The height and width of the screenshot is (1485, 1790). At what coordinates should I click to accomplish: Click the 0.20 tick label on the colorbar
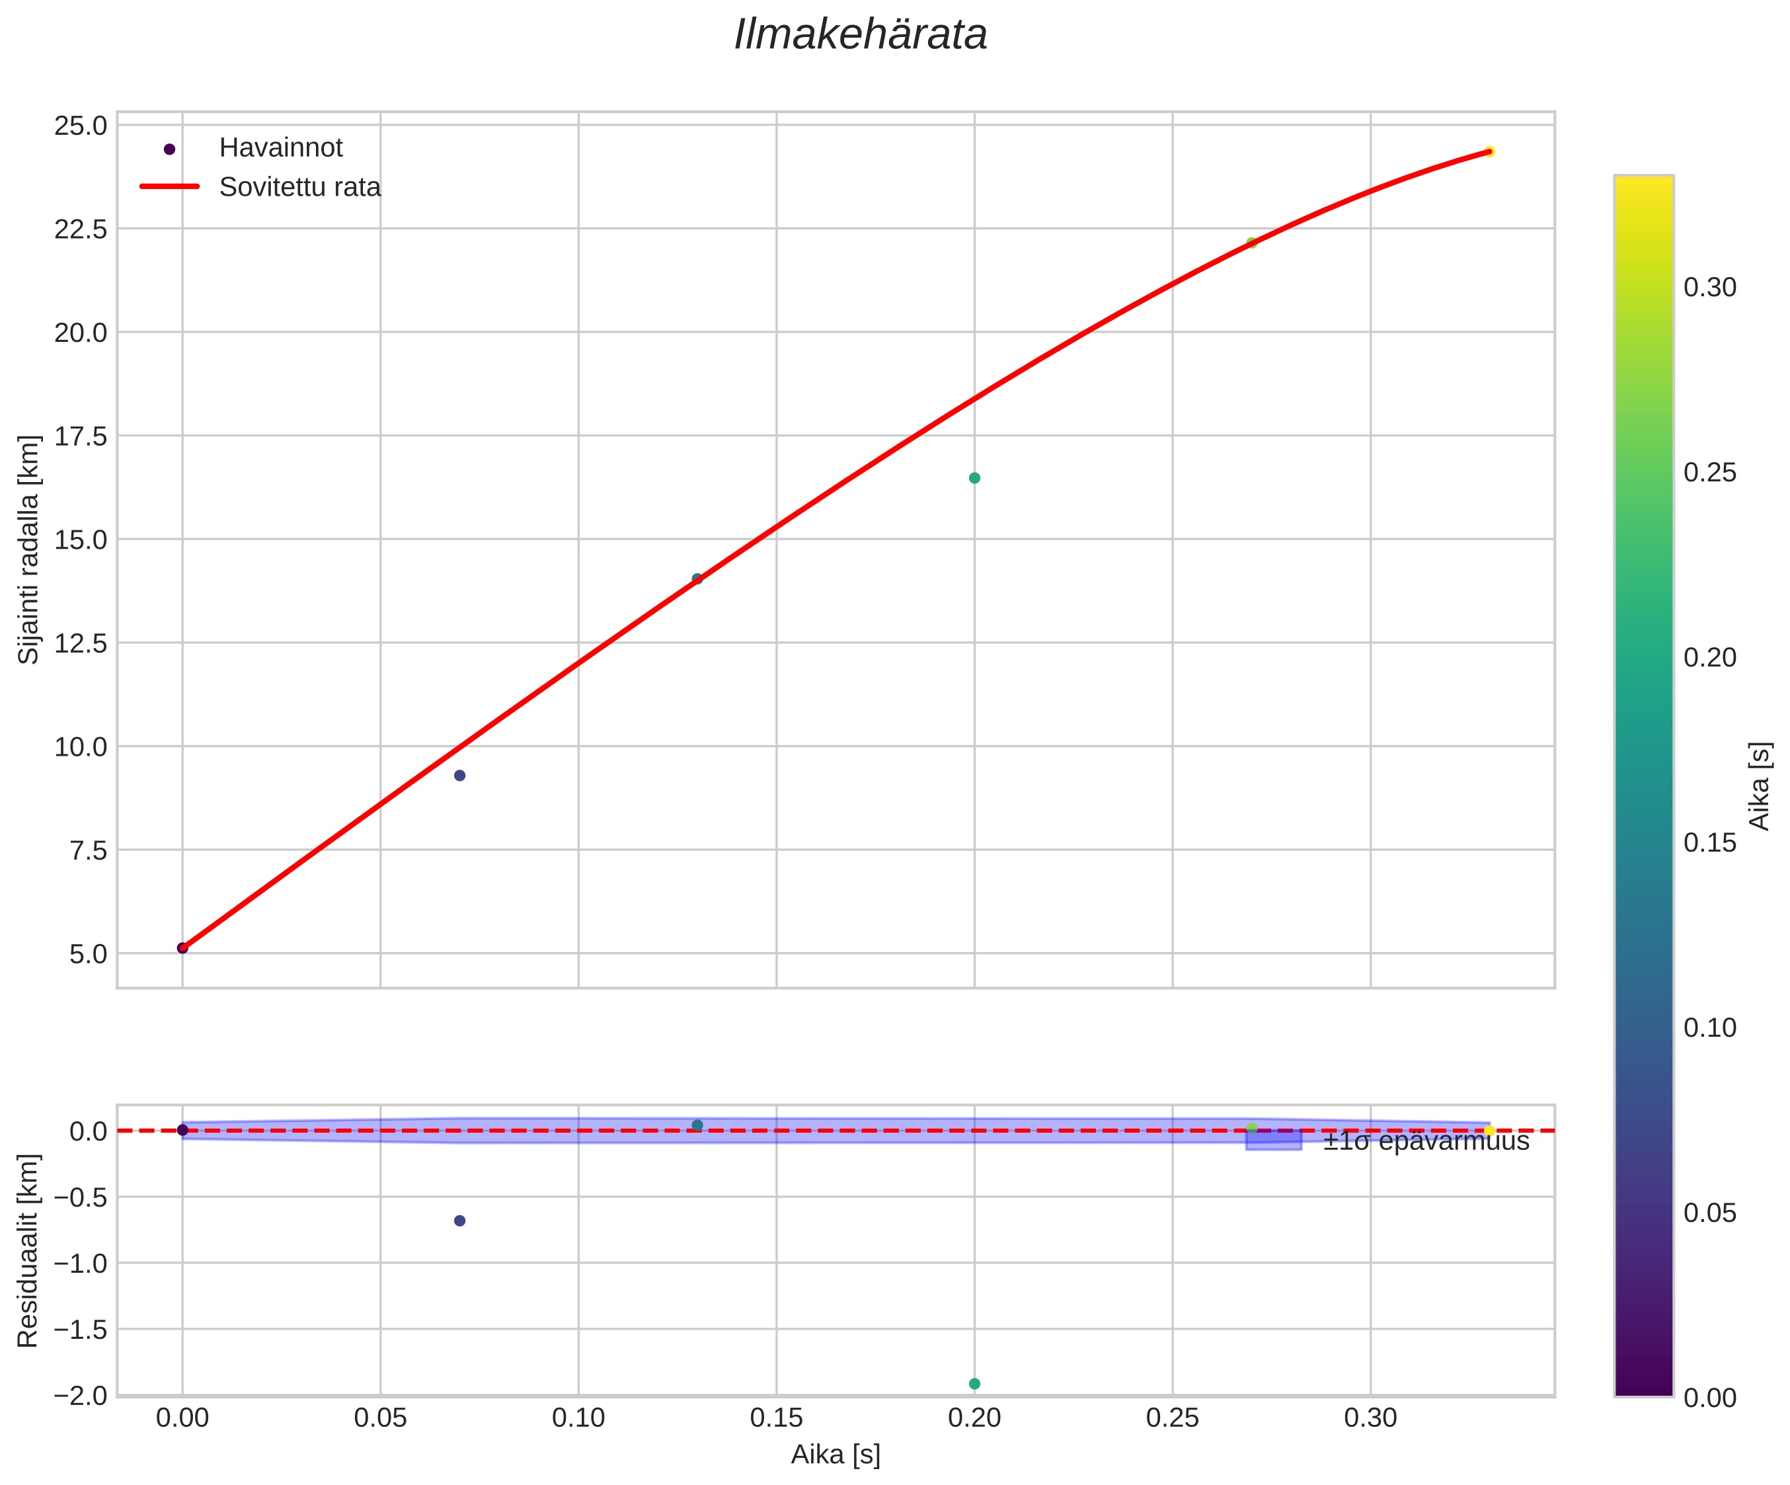(1710, 657)
